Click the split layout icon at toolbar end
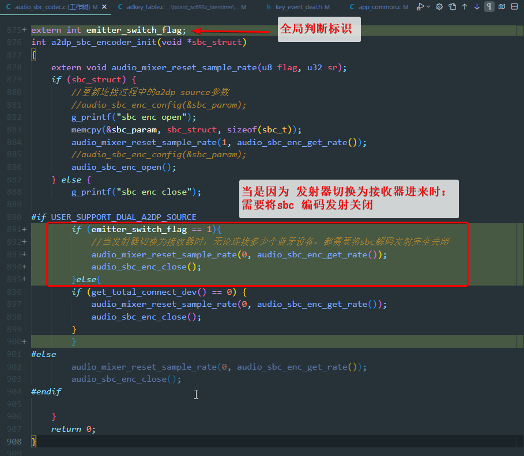The image size is (524, 456). tap(515, 7)
